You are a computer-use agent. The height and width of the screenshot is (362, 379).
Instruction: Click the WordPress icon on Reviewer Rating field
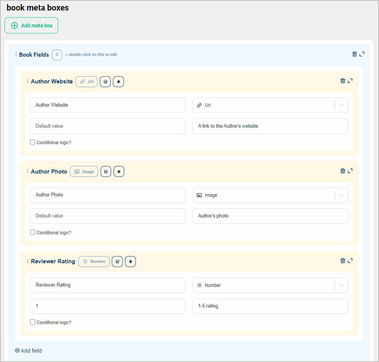click(117, 261)
